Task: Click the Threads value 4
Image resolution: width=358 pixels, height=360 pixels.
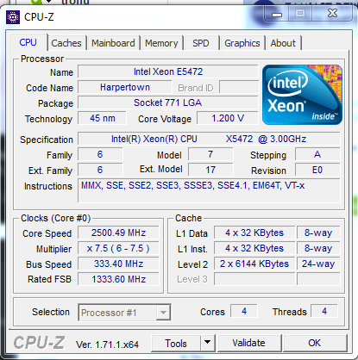Action: (x=324, y=311)
